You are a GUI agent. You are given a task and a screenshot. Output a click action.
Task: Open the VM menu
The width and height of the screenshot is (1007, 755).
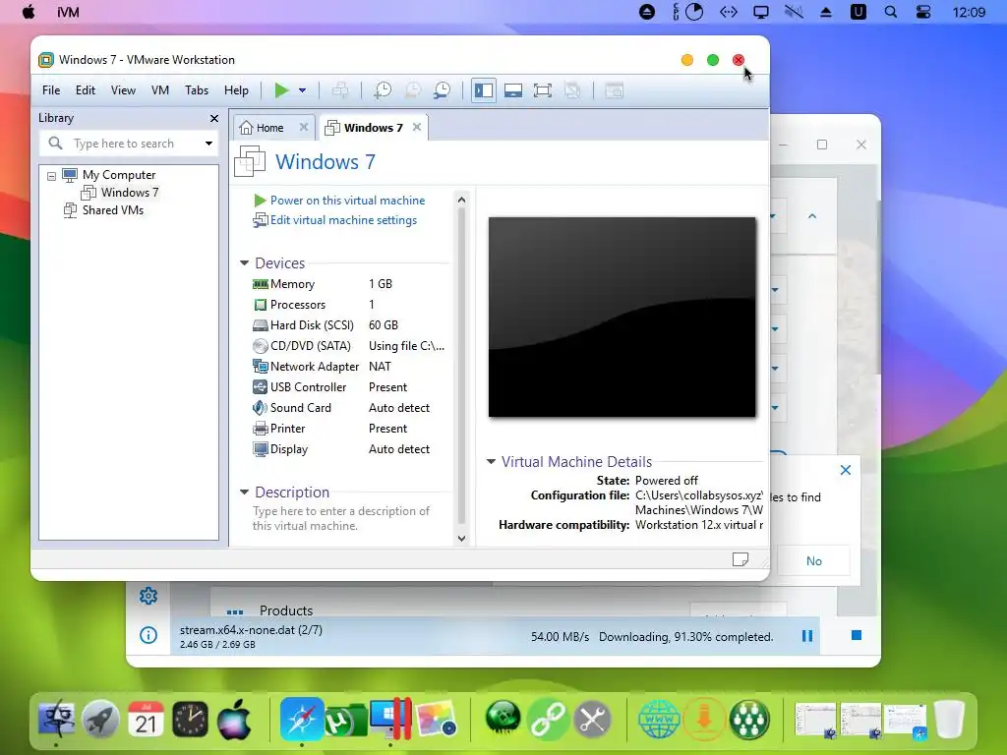click(x=160, y=90)
